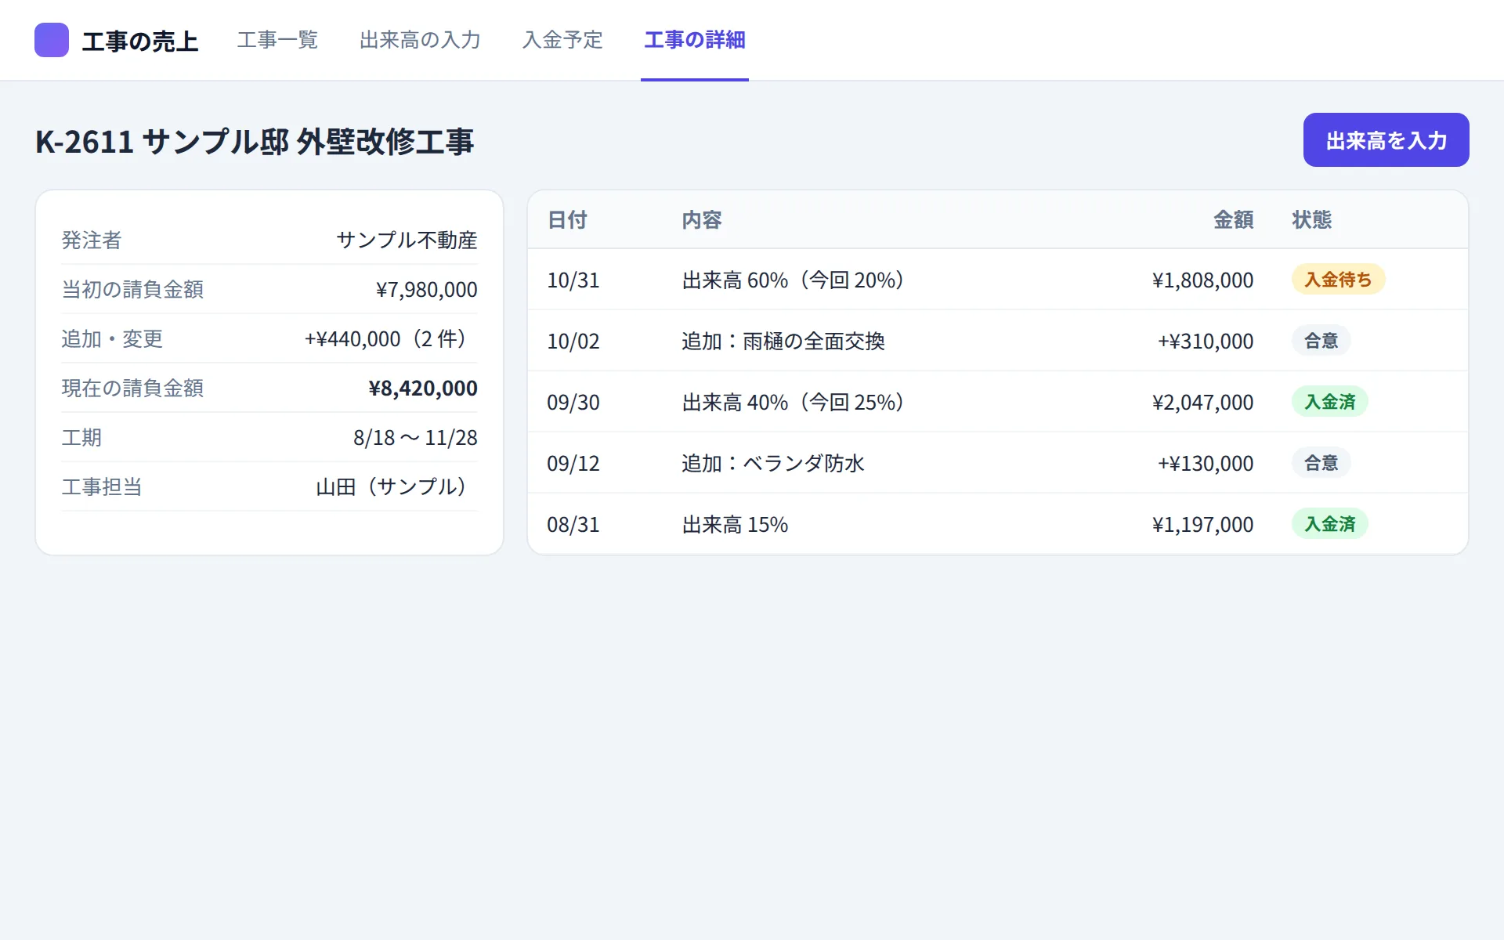
Task: Click the 内容 column header
Action: pyautogui.click(x=702, y=220)
